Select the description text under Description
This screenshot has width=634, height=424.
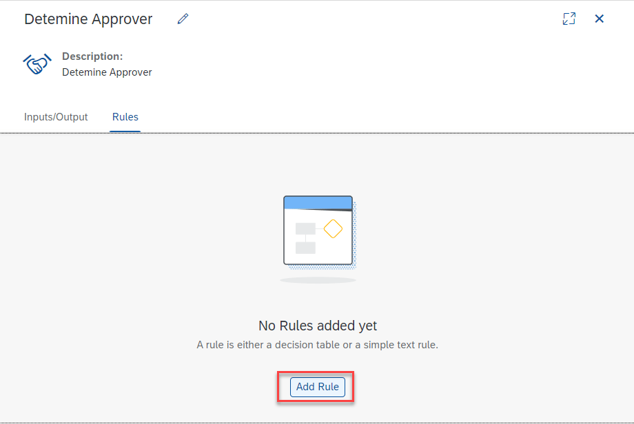(107, 72)
